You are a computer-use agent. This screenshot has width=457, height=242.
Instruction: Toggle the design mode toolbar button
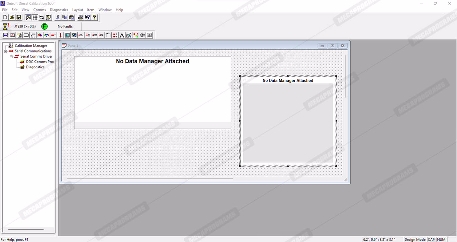click(x=28, y=17)
